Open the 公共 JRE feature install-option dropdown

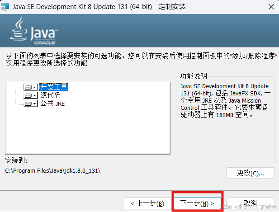(x=31, y=104)
